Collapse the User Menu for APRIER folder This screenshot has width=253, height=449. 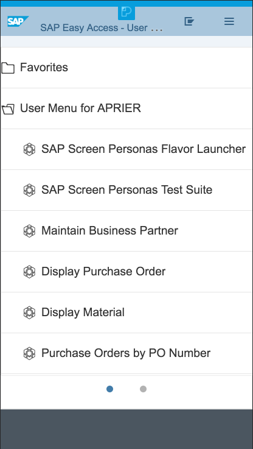pyautogui.click(x=126, y=108)
